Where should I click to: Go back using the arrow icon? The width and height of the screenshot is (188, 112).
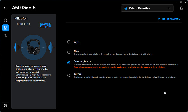tap(5, 8)
